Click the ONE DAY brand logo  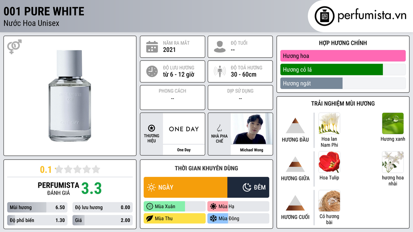(184, 129)
